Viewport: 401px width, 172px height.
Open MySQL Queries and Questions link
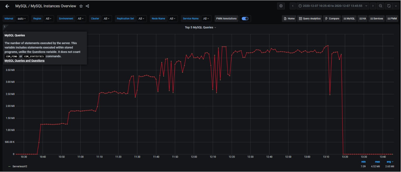25,61
